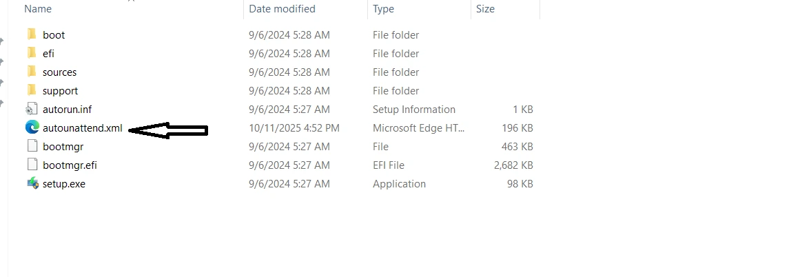The image size is (800, 277).
Task: Select the efi folder icon
Action: tap(32, 53)
